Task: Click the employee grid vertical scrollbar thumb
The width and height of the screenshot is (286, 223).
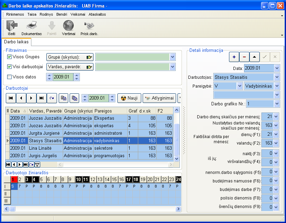Action: click(176, 139)
